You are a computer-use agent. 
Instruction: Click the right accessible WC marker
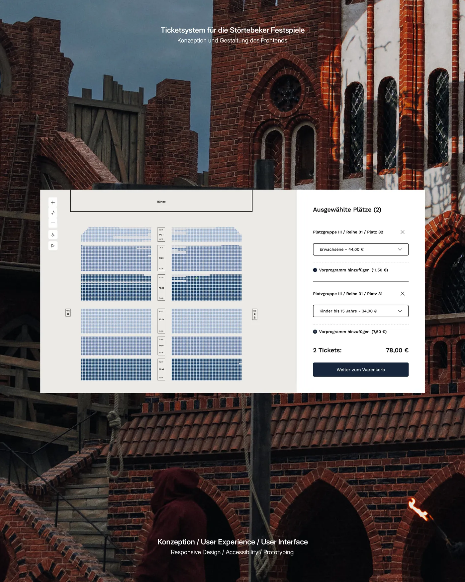click(255, 314)
